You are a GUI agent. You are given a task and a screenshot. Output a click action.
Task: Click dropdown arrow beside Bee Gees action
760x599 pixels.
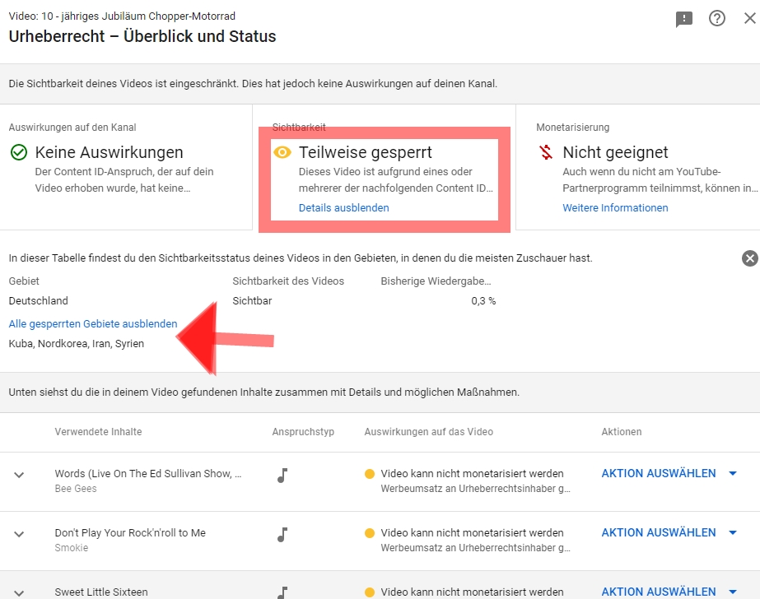[x=733, y=473]
